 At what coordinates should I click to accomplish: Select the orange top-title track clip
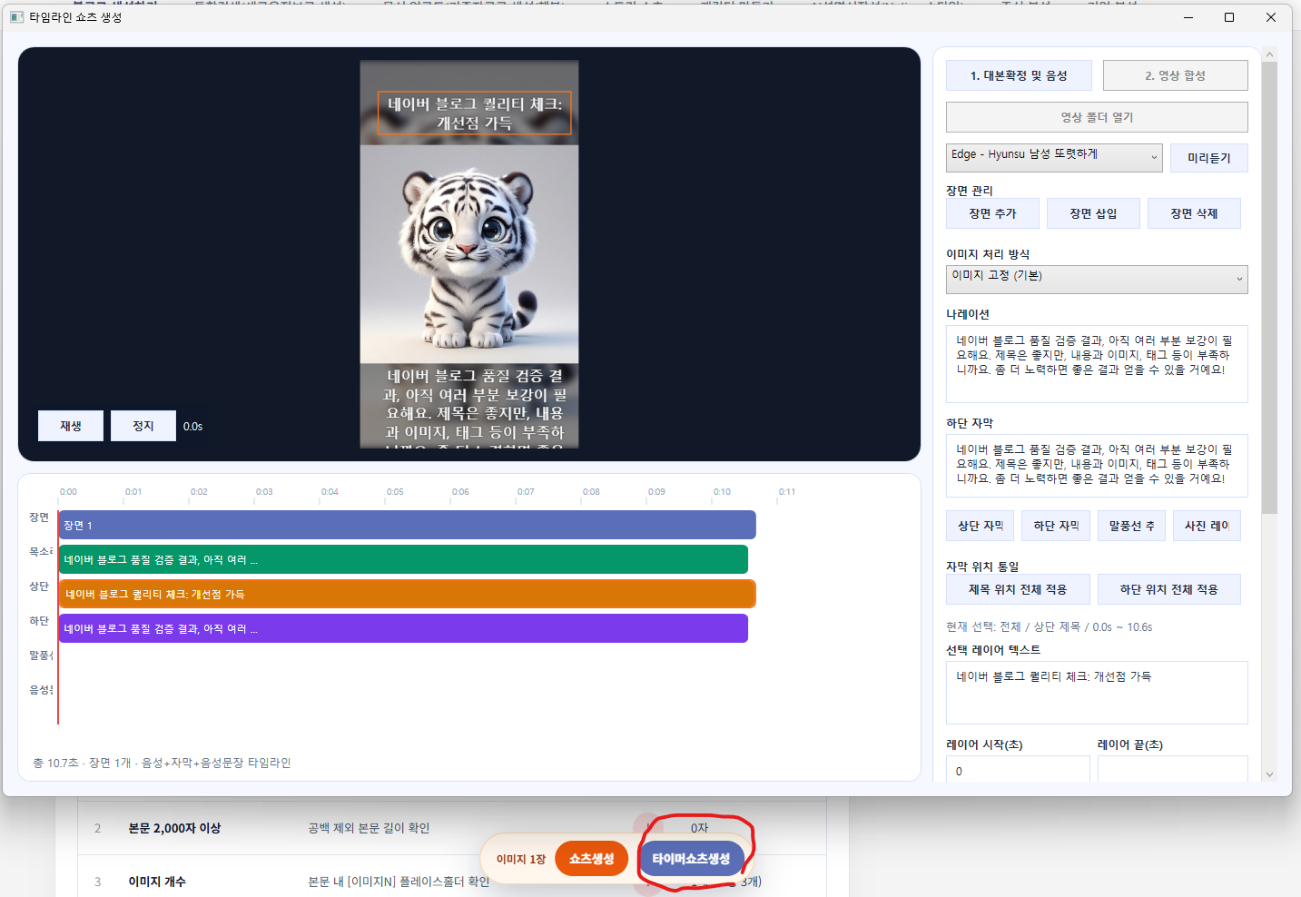tap(407, 594)
